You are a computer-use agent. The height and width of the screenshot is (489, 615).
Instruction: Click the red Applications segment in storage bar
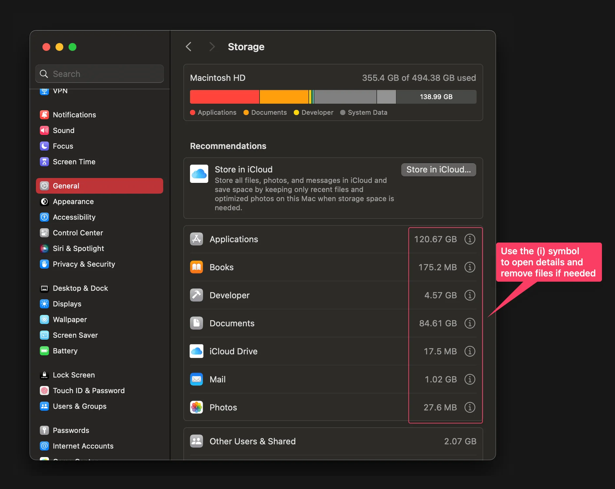click(225, 97)
